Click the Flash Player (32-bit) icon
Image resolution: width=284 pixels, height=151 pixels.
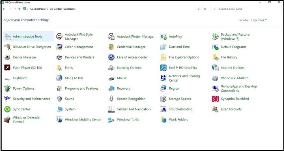7,68
